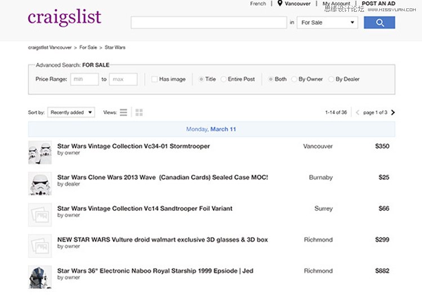422x295 pixels.
Task: Click Richmond location on Naboo Starship row
Action: pos(318,271)
